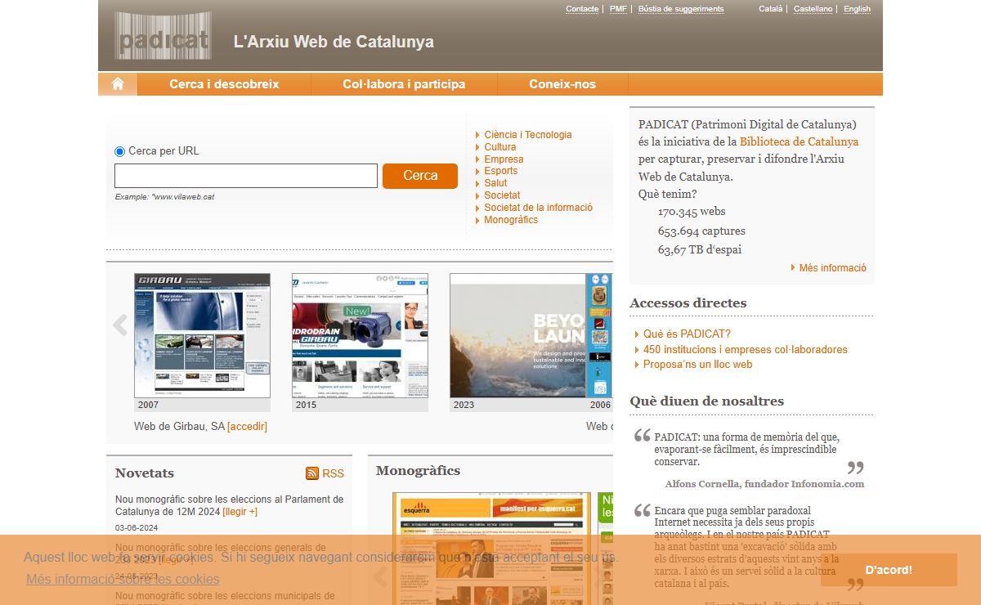Open Més informació sobre les cookies
981x605 pixels.
(x=123, y=579)
